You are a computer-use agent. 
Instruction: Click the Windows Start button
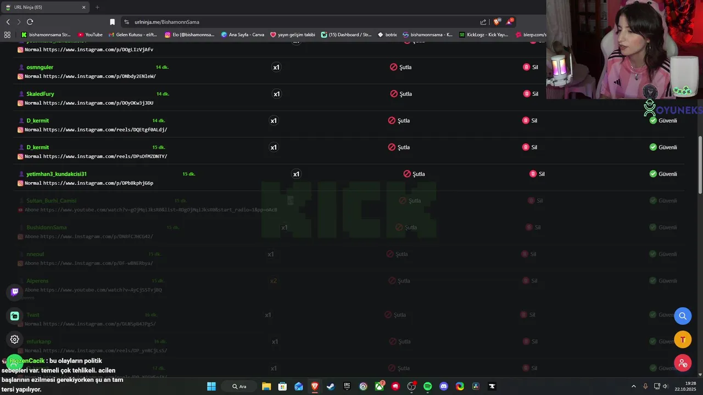[x=211, y=386]
